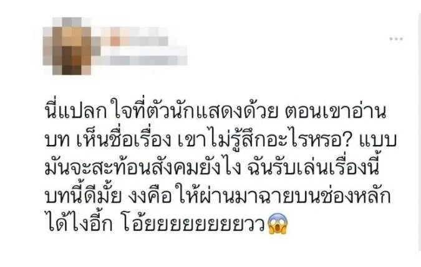Click the word ตอนเขาอ่าน in the post
This screenshot has height=267, width=421.
336,113
